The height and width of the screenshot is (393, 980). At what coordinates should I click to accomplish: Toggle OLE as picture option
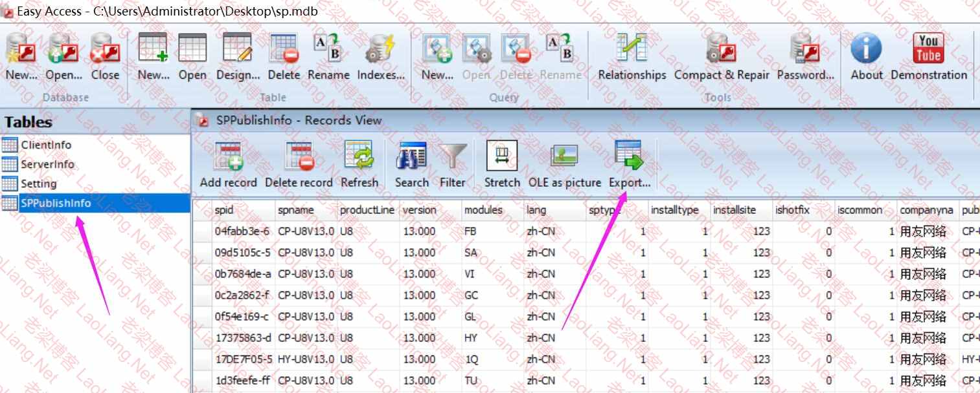564,158
